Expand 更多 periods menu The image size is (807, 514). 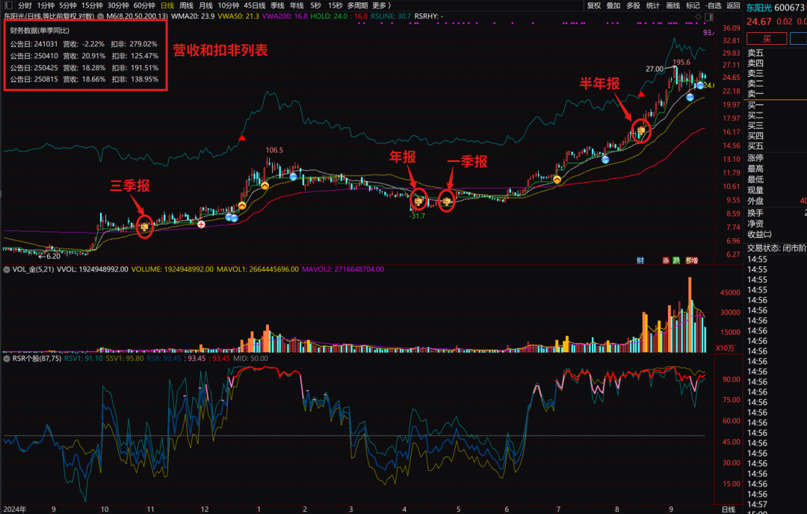point(381,6)
